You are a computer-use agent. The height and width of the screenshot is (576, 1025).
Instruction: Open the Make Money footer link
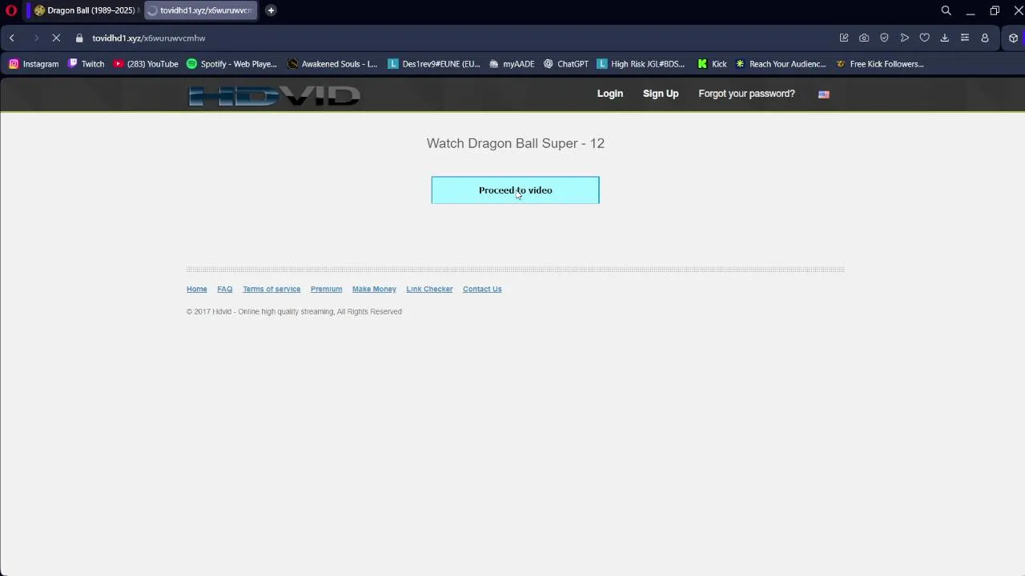coord(374,289)
